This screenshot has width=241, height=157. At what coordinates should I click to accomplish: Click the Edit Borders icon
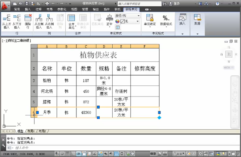(118, 27)
